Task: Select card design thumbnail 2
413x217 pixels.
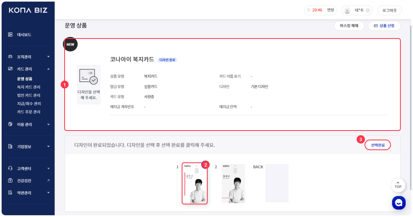Action: 233,183
